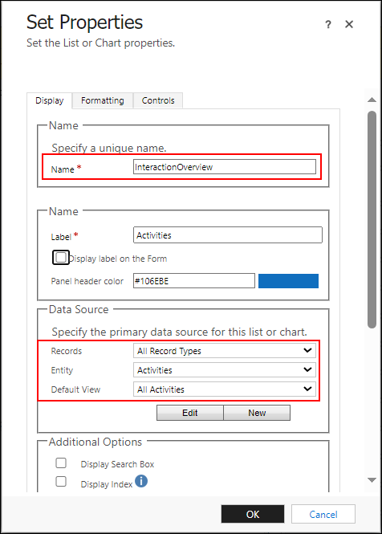The height and width of the screenshot is (534, 382).
Task: Close the Set Properties dialog
Action: [x=349, y=24]
